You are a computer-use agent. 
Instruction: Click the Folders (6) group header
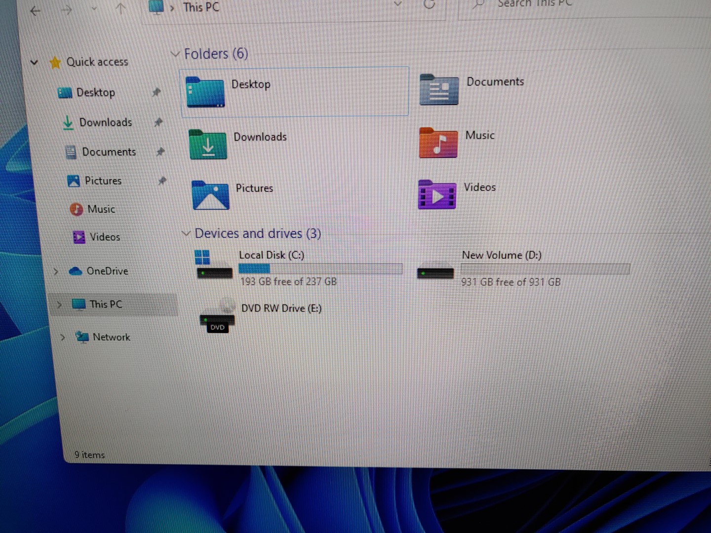(216, 53)
